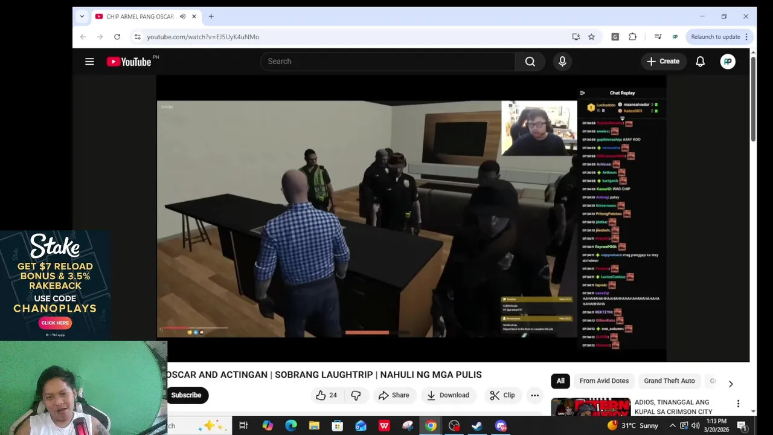This screenshot has width=773, height=435.
Task: Open YouTube notifications bell
Action: click(x=700, y=62)
